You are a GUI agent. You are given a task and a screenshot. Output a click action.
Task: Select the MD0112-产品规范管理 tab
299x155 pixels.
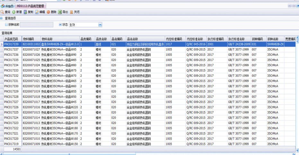pos(30,6)
